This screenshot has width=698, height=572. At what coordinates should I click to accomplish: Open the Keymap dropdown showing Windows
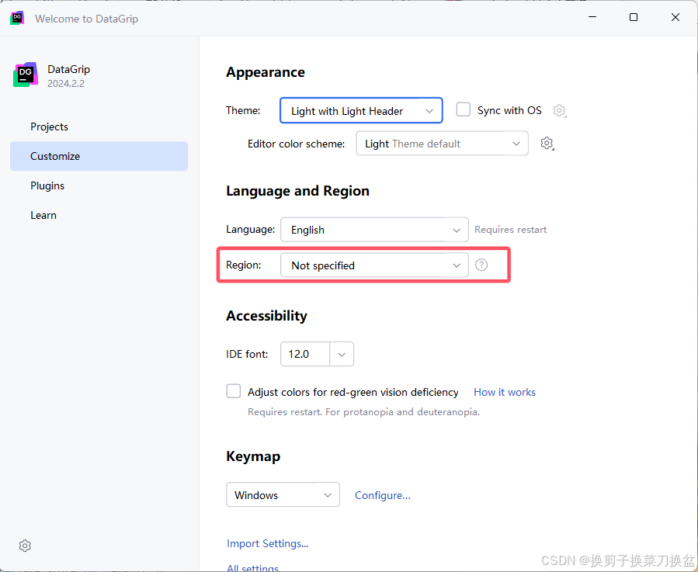point(283,494)
